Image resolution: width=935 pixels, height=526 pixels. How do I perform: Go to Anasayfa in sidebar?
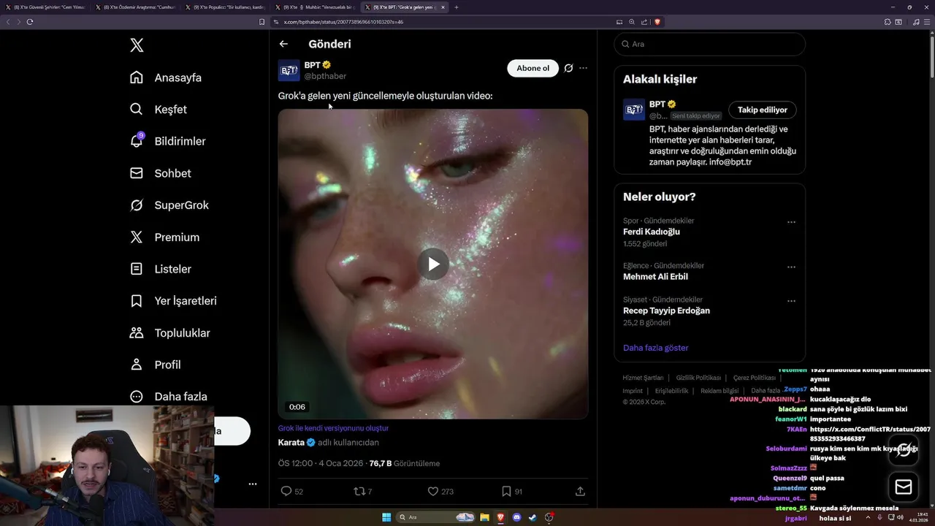pos(166,77)
